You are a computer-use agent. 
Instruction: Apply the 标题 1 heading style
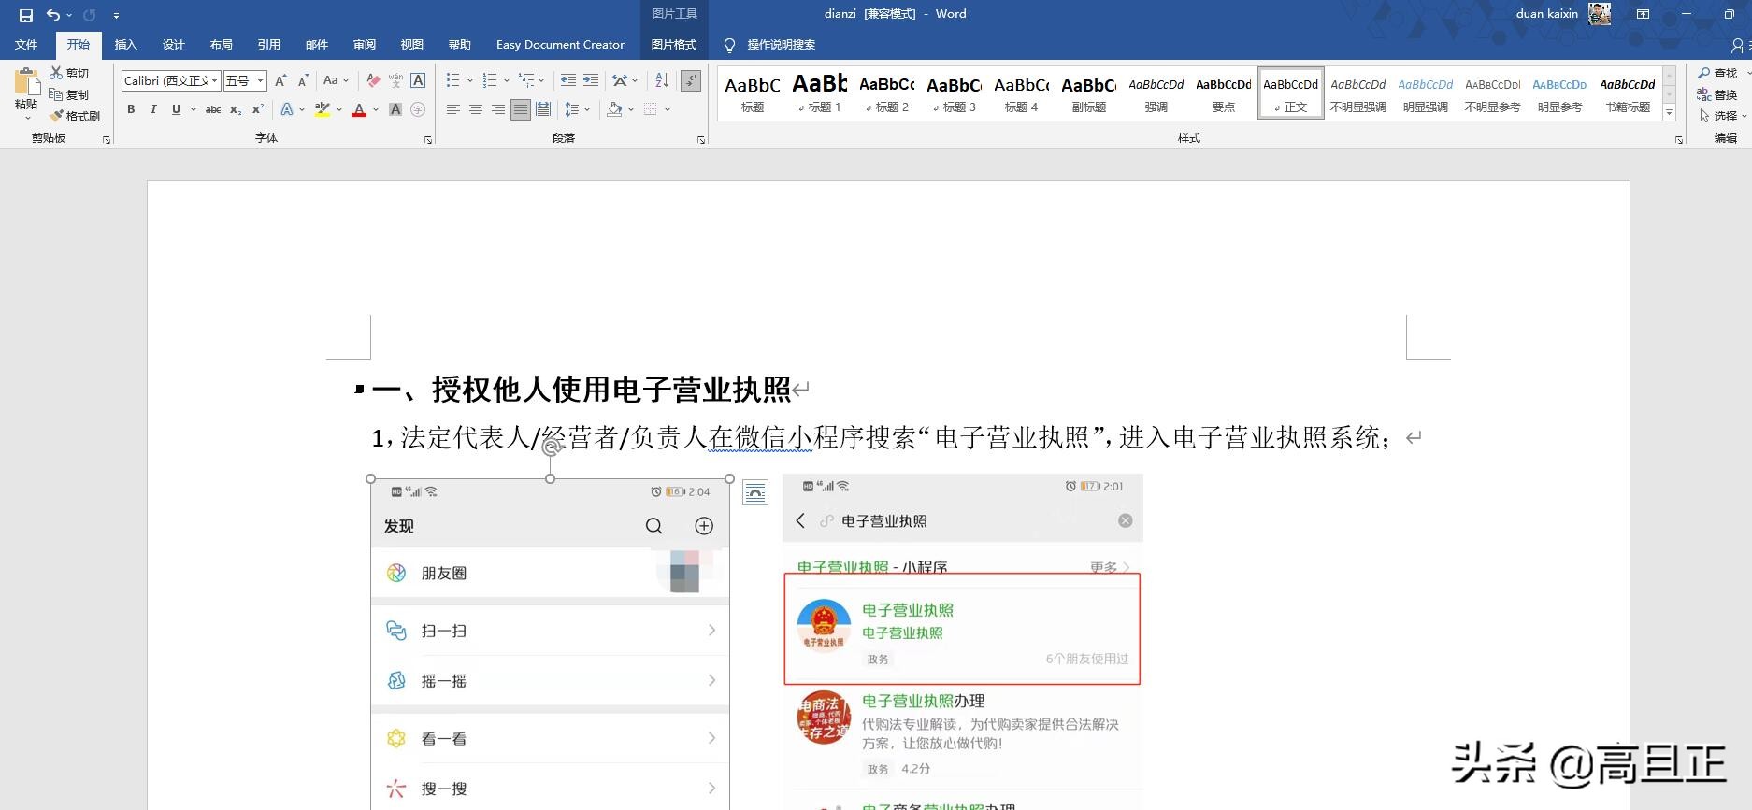[x=820, y=93]
